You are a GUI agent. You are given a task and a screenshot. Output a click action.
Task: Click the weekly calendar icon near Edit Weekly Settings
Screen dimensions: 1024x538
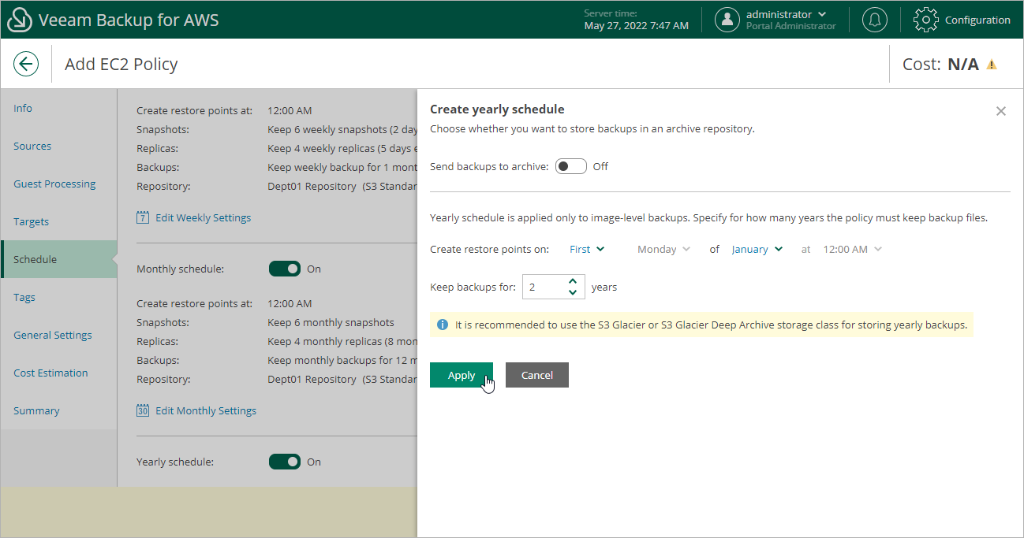click(x=143, y=217)
